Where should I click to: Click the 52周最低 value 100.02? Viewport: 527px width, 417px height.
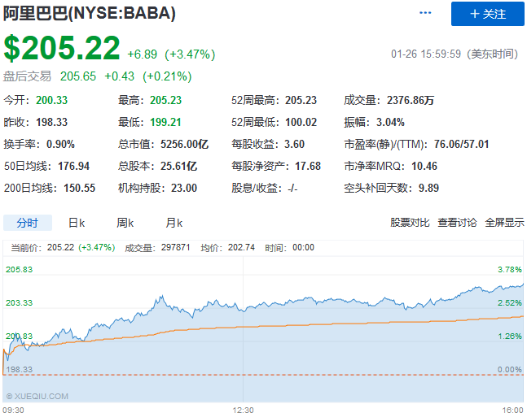tap(301, 122)
